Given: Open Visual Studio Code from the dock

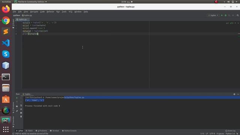Looking at the screenshot, I should [6, 43].
